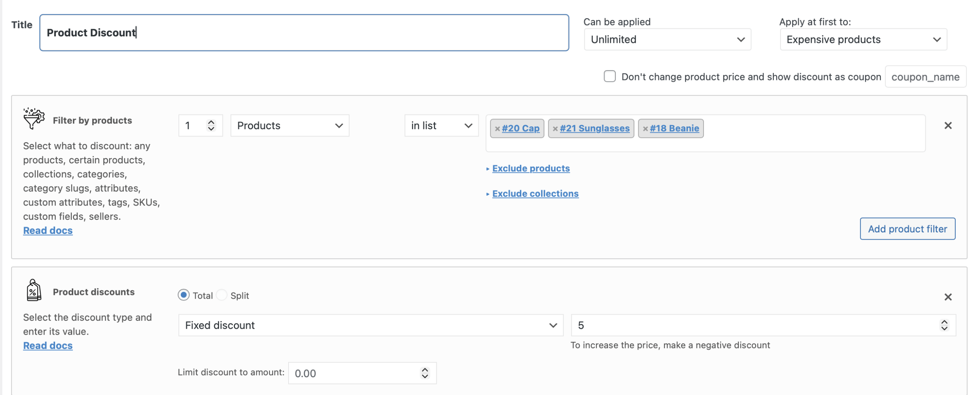Image resolution: width=972 pixels, height=395 pixels.
Task: Open Read docs link under product filter
Action: click(48, 230)
